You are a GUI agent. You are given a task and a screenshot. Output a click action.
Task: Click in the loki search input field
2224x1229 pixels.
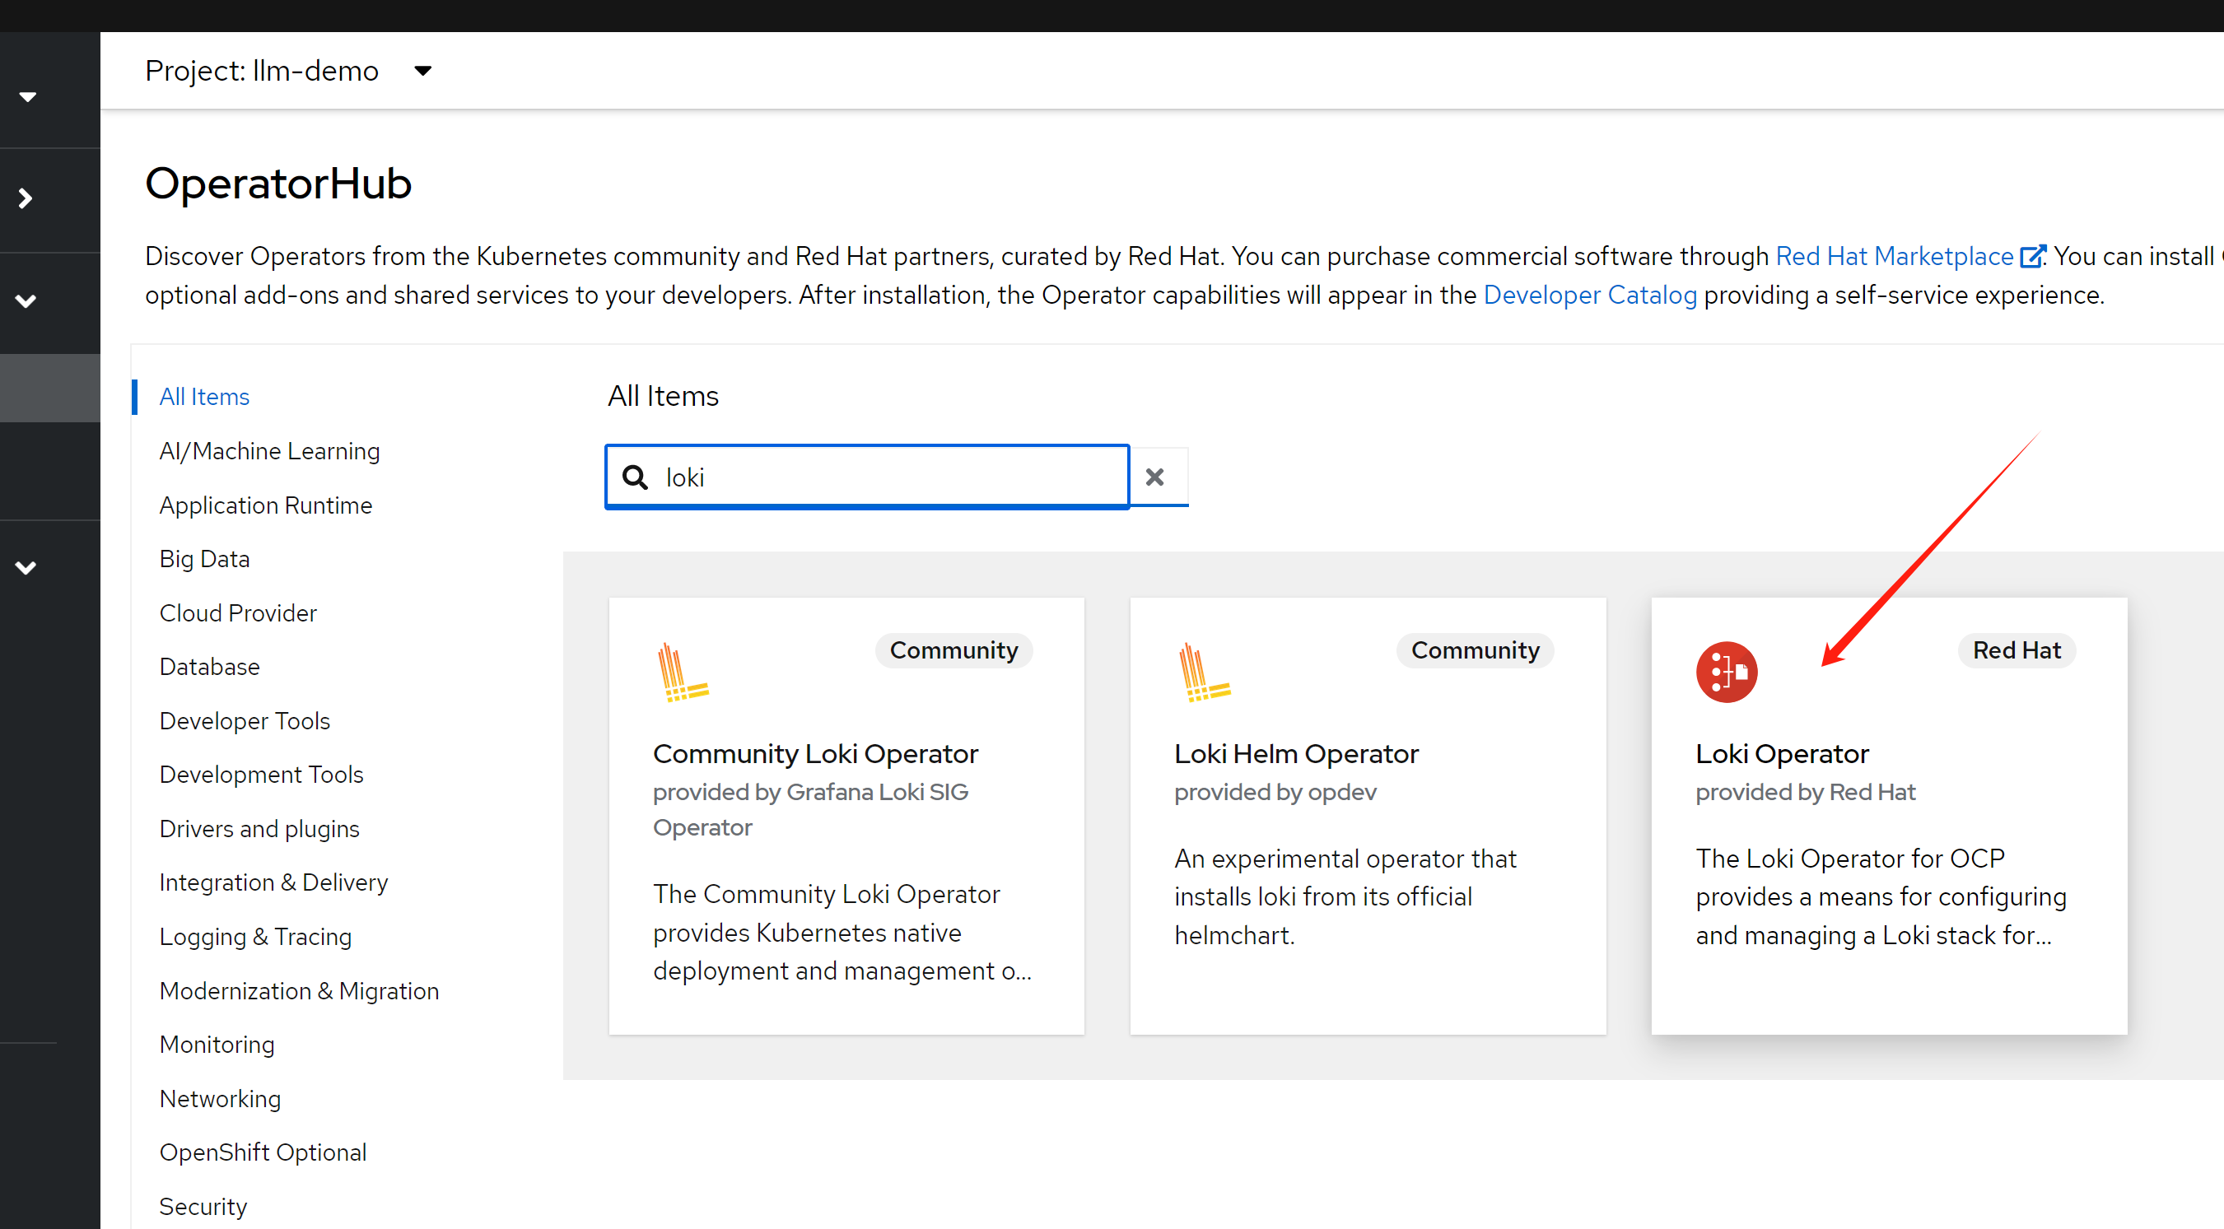point(889,477)
